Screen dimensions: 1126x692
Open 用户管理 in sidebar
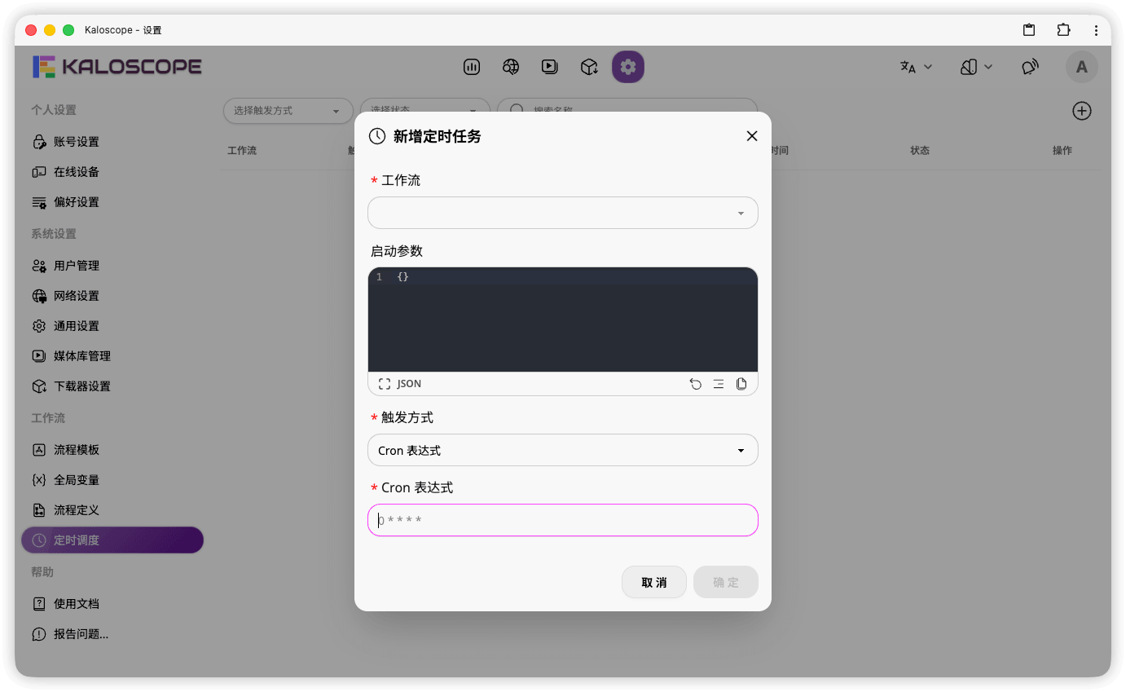(x=112, y=266)
